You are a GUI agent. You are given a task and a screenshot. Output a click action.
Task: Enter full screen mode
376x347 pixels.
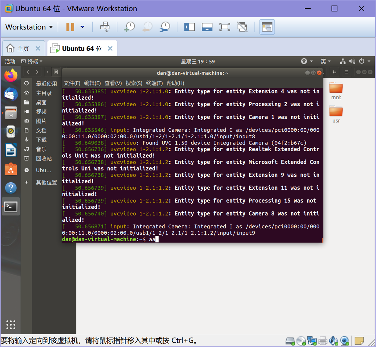(225, 27)
